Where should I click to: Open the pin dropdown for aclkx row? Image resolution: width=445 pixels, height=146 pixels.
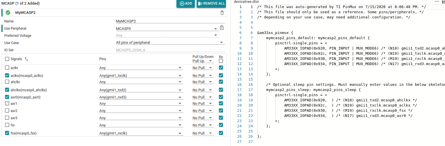coord(141,76)
